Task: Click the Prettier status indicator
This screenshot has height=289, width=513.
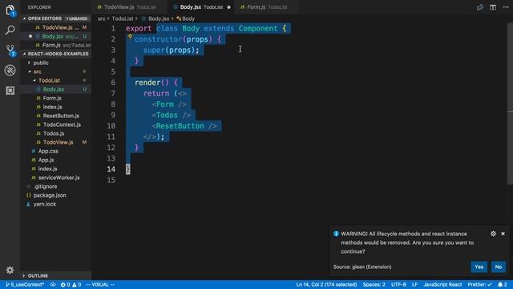Action: [x=479, y=284]
